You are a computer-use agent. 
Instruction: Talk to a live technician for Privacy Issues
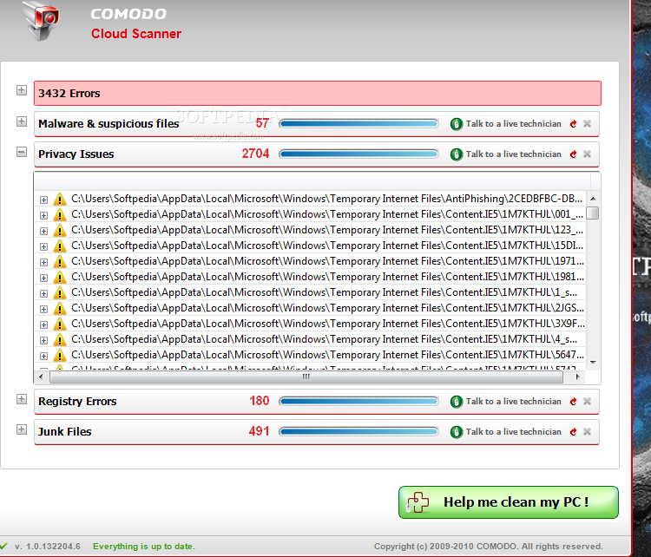(x=514, y=154)
